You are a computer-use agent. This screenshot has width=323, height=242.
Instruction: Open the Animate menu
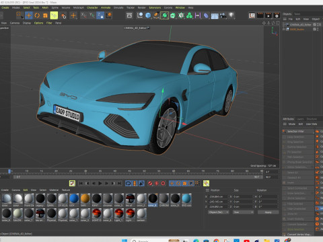pyautogui.click(x=106, y=7)
